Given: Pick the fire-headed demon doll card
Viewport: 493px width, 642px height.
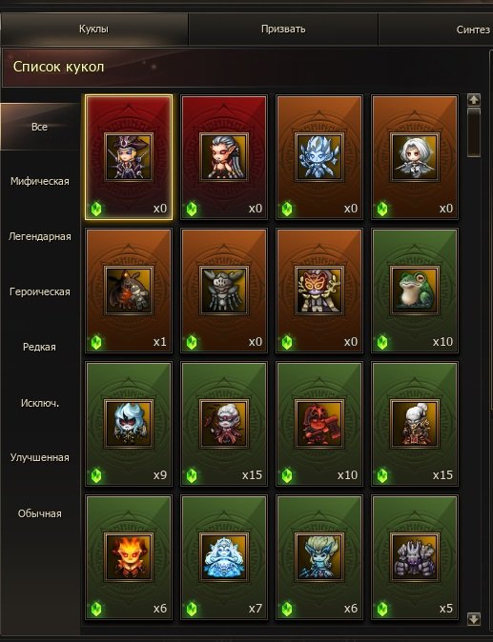Looking at the screenshot, I should [129, 557].
